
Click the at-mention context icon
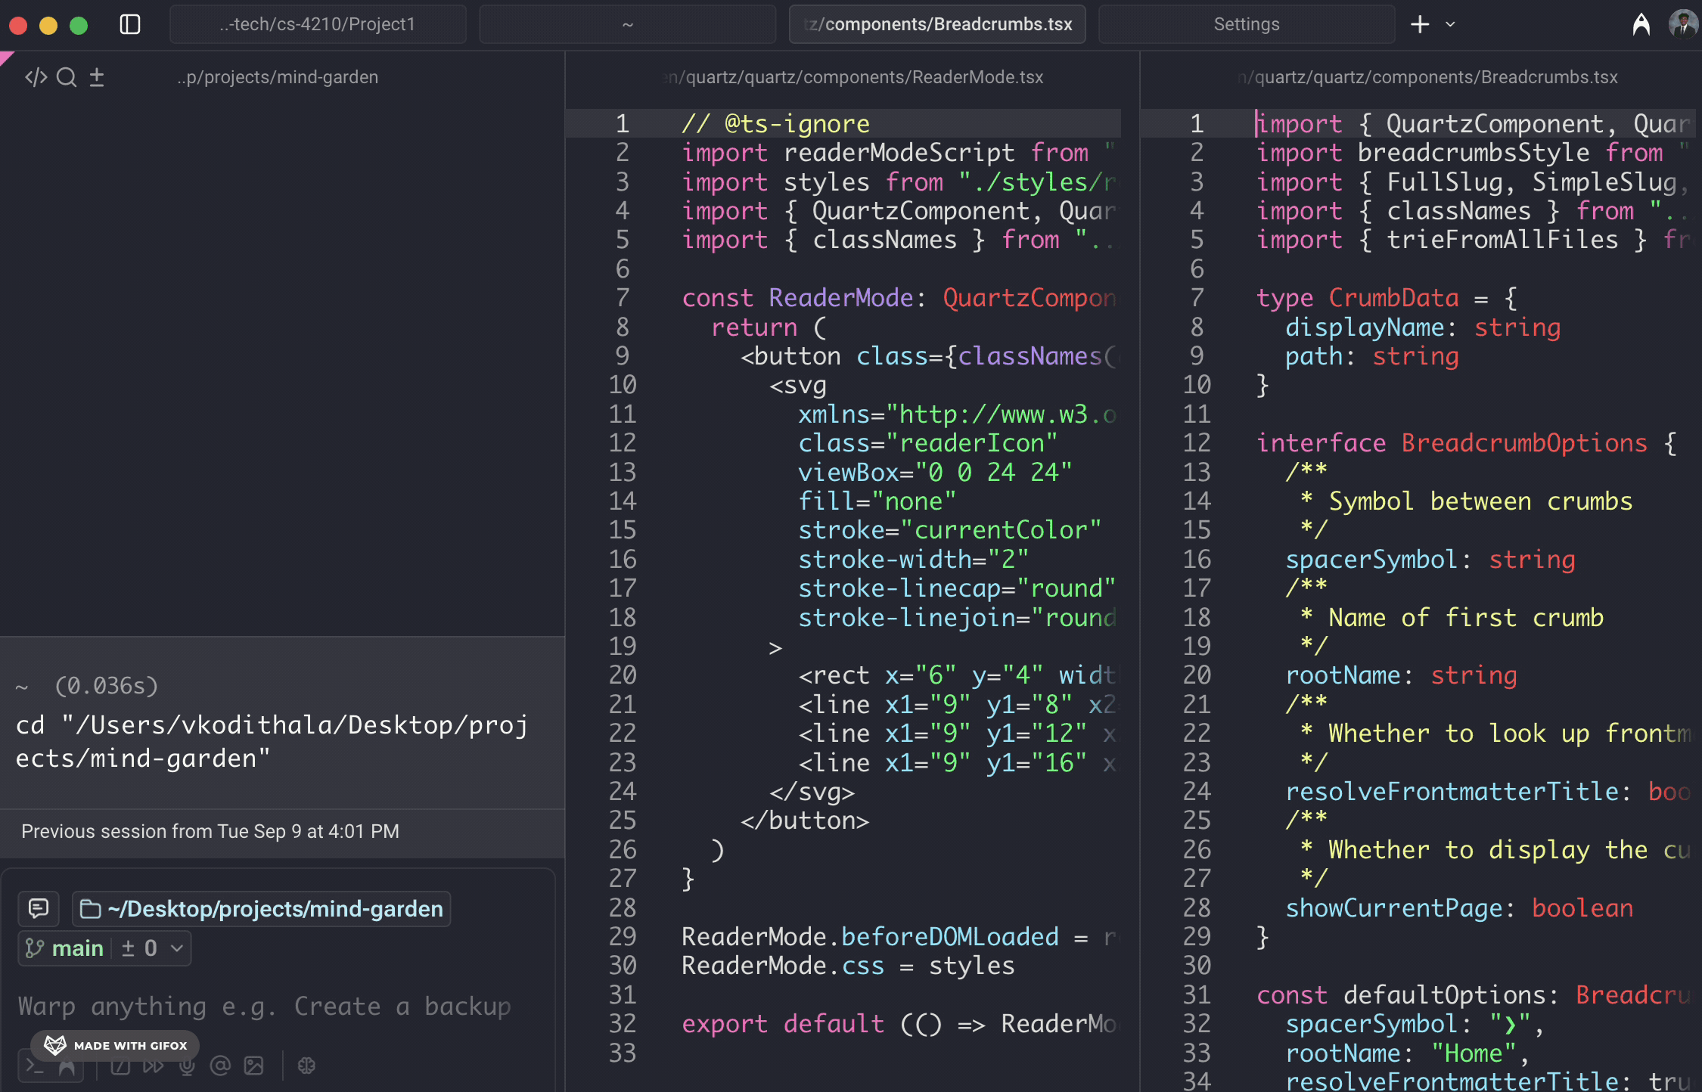[x=220, y=1066]
